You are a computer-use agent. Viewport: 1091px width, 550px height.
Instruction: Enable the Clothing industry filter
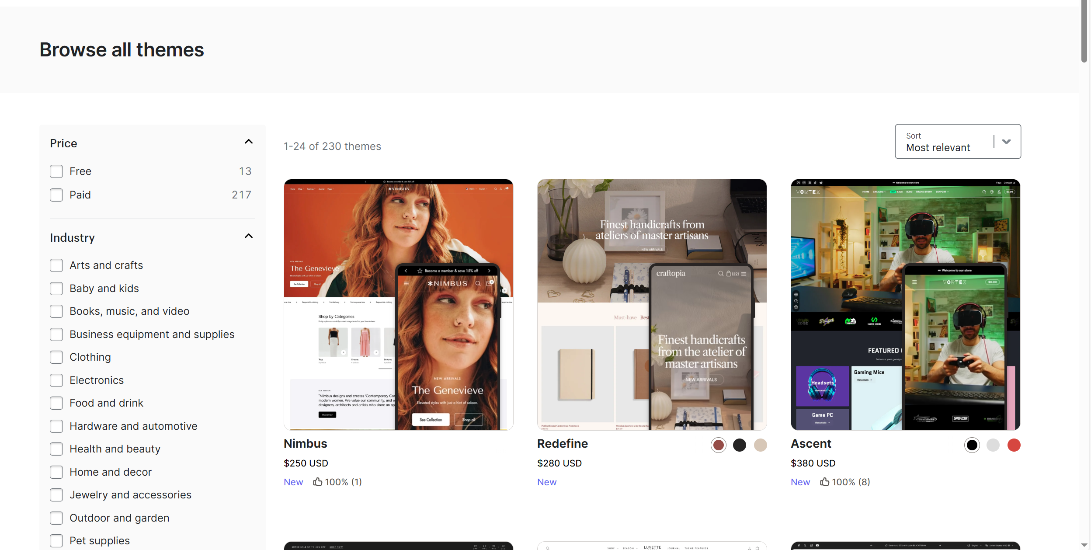coord(56,357)
